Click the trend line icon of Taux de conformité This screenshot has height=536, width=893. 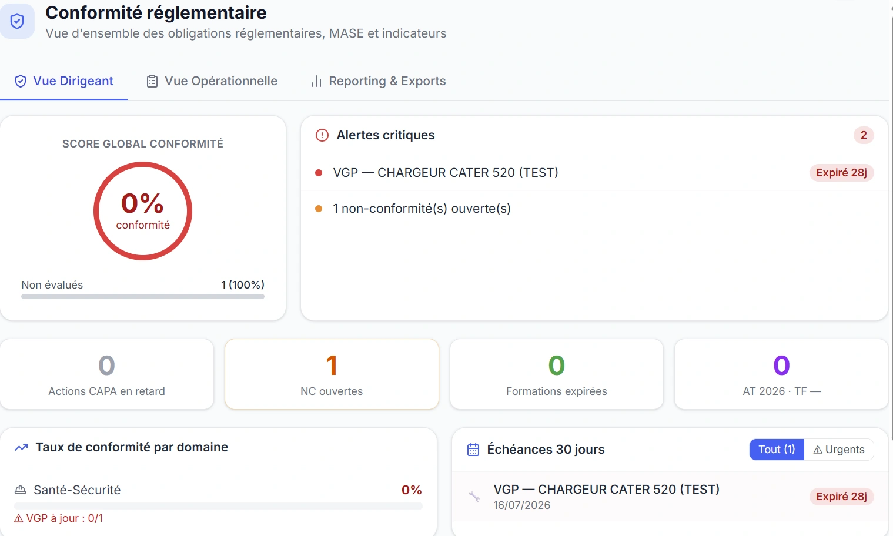click(x=21, y=447)
